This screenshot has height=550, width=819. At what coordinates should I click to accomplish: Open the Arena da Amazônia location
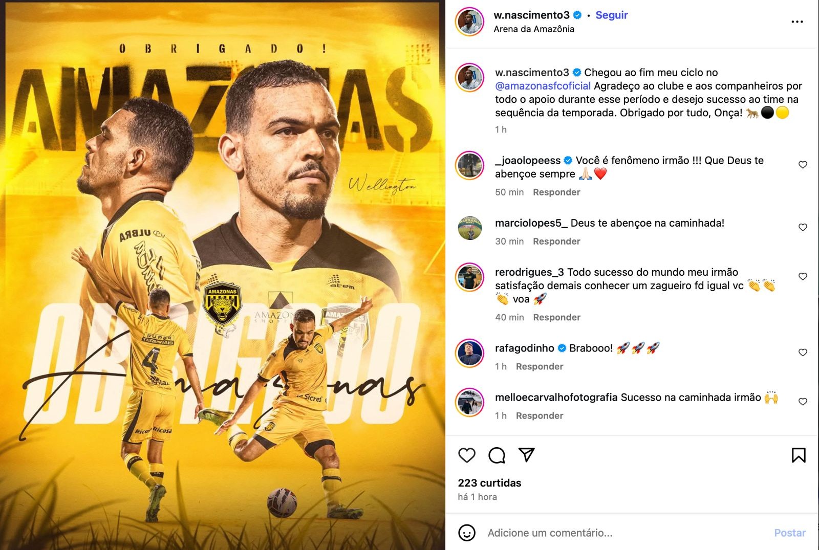534,29
